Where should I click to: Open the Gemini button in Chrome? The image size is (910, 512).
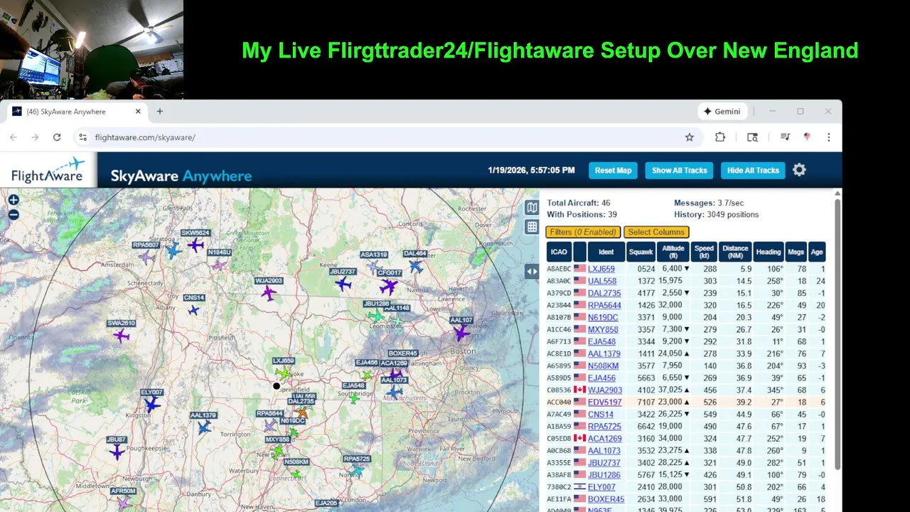(722, 112)
